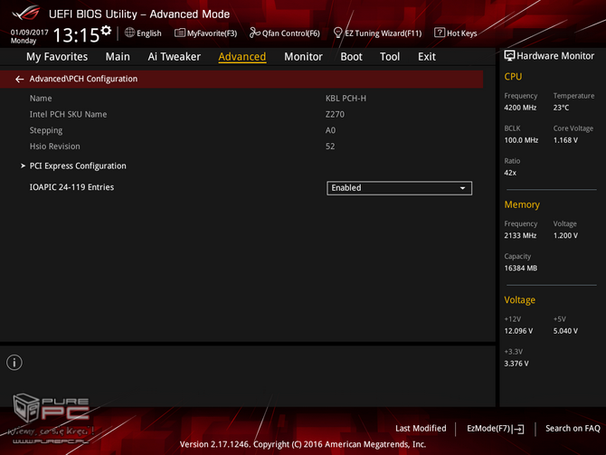Click the Name label row
This screenshot has height=455, width=606.
(x=41, y=99)
